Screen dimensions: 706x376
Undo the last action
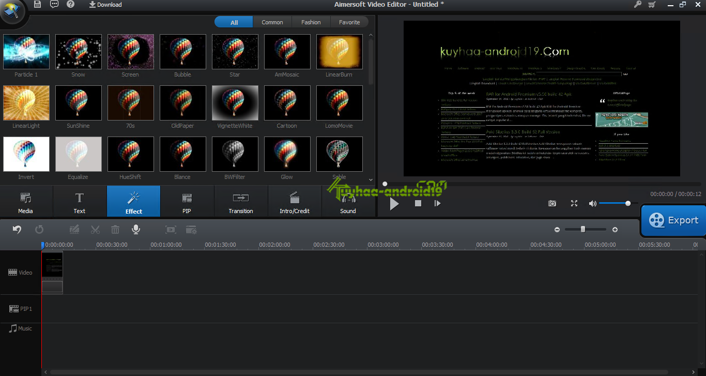pos(17,229)
